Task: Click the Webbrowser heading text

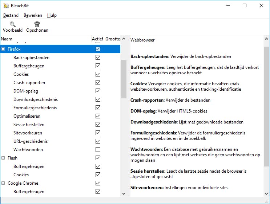Action: tap(142, 40)
